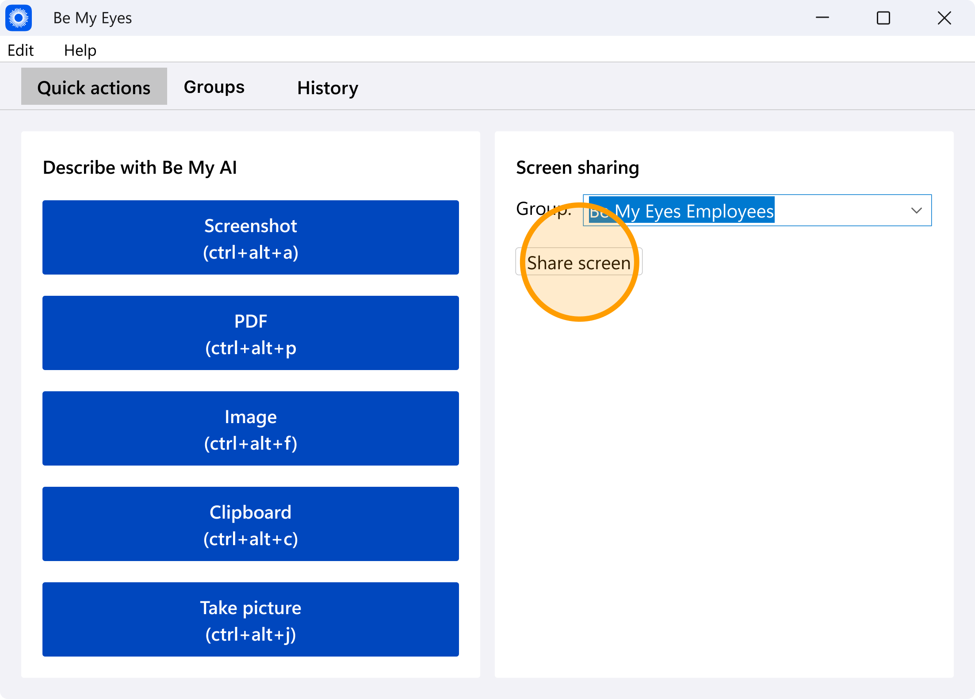Image resolution: width=975 pixels, height=699 pixels.
Task: Click the Clipboard (ctrl+alt+c) button
Action: tap(251, 524)
